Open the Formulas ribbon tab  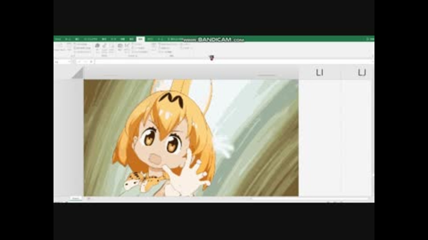104,39
